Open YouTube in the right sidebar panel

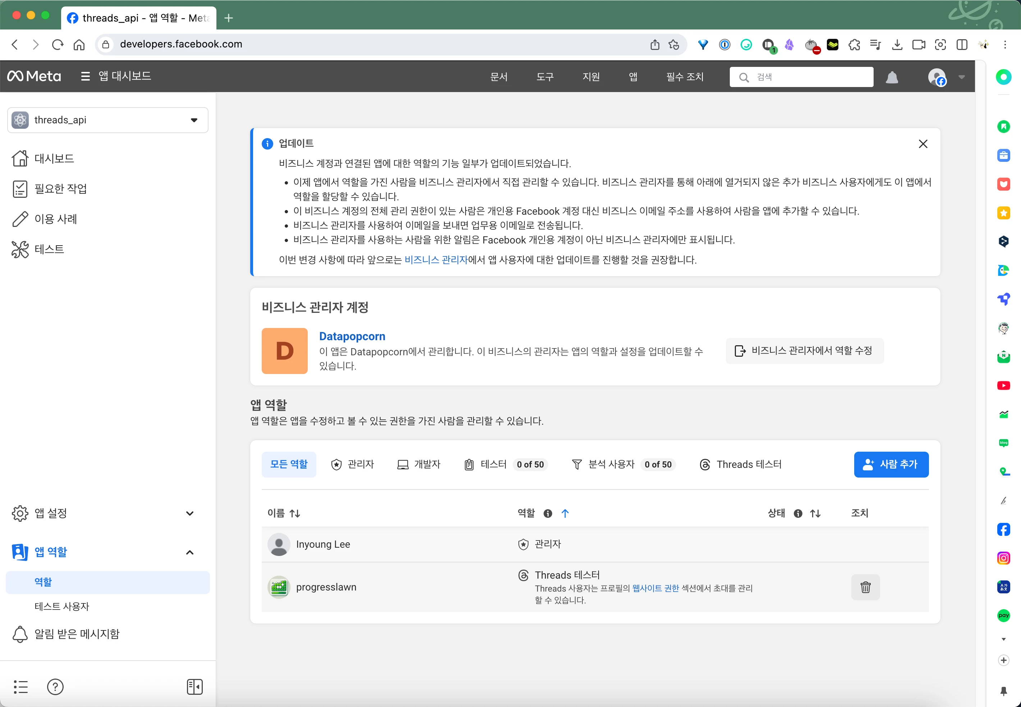(x=1003, y=386)
